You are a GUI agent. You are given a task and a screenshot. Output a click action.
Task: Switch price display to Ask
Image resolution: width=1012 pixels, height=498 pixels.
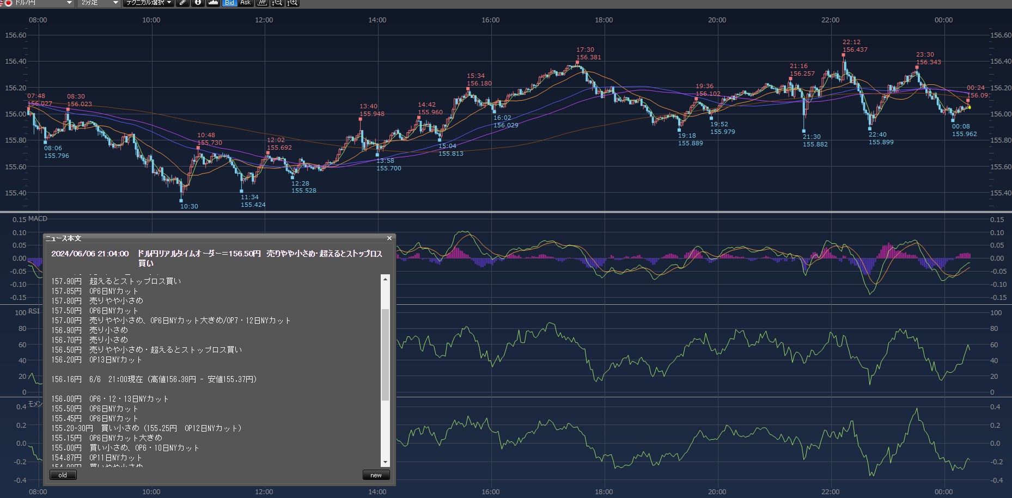click(245, 3)
